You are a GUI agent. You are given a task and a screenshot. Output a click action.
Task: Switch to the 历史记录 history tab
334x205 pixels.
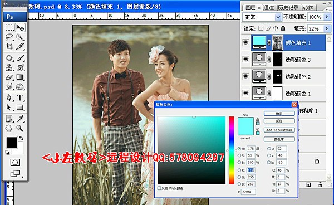[288, 8]
